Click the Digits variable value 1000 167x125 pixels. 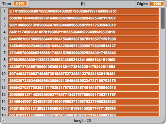(x=157, y=4)
